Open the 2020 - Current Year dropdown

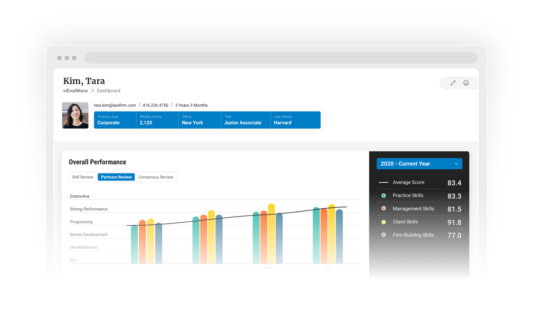[x=419, y=164]
